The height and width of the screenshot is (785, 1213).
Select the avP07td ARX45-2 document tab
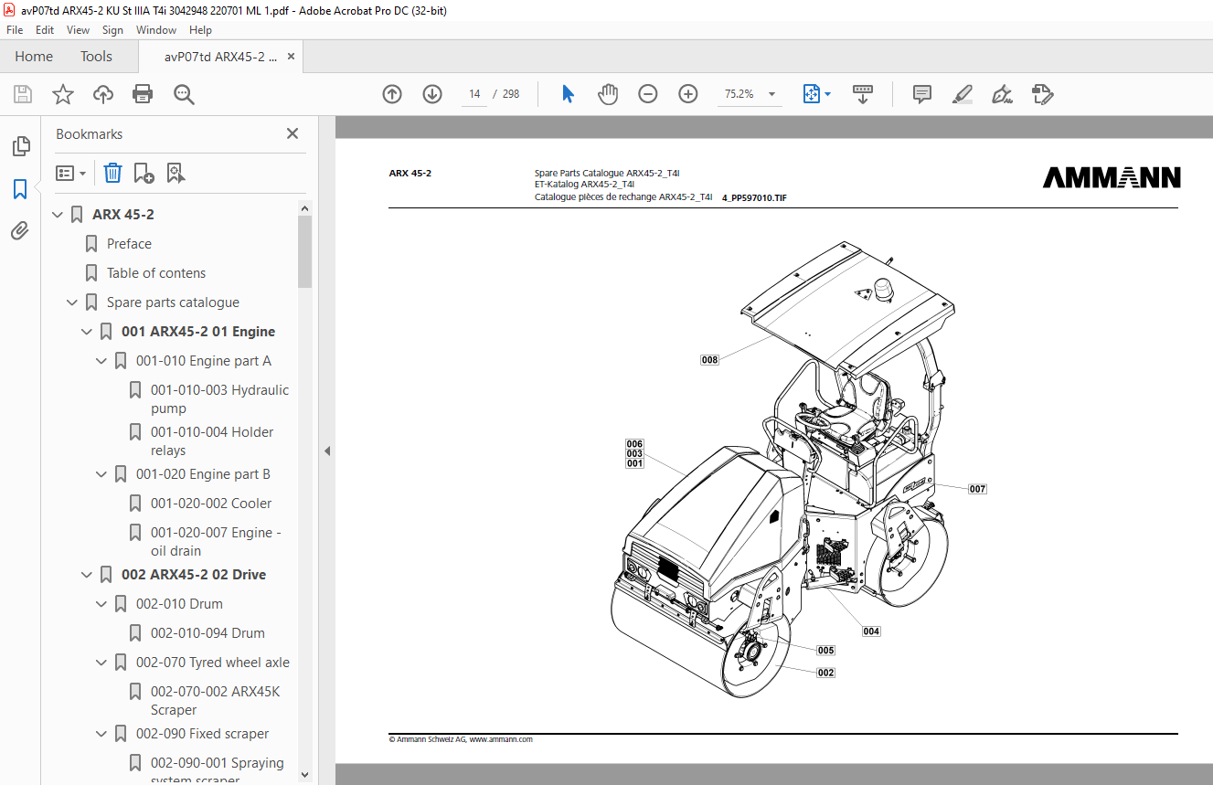point(220,57)
